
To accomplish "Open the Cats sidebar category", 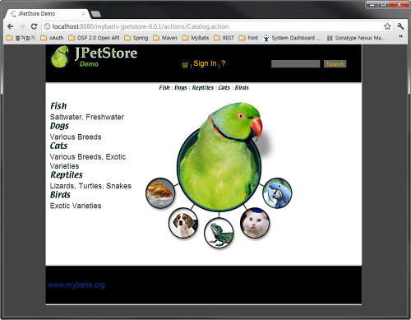I will pos(58,146).
